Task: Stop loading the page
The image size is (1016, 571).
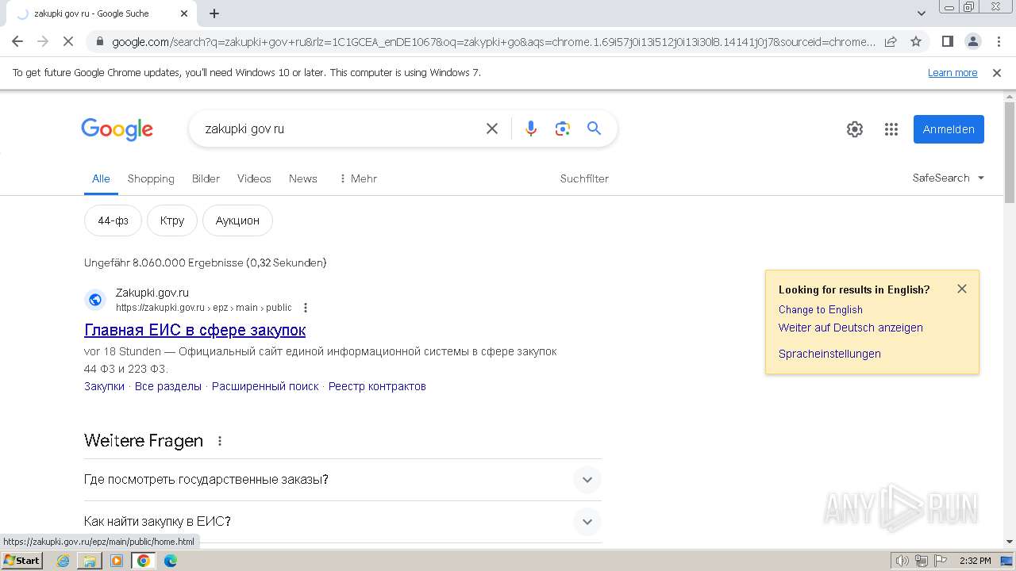Action: pyautogui.click(x=69, y=41)
